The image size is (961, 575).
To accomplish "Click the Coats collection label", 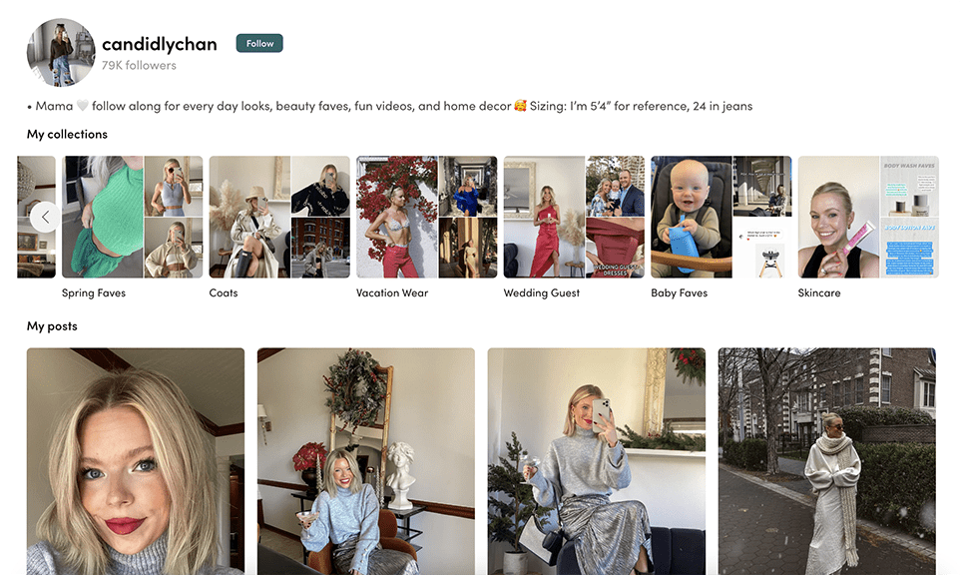I will (x=224, y=293).
